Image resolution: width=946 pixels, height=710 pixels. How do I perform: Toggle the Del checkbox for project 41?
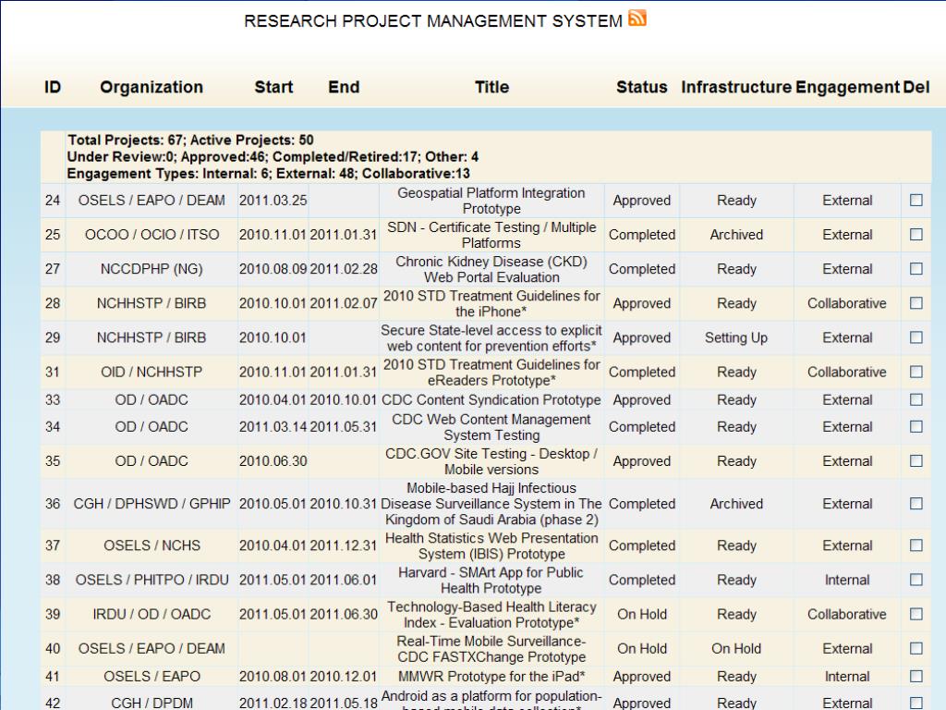(916, 676)
